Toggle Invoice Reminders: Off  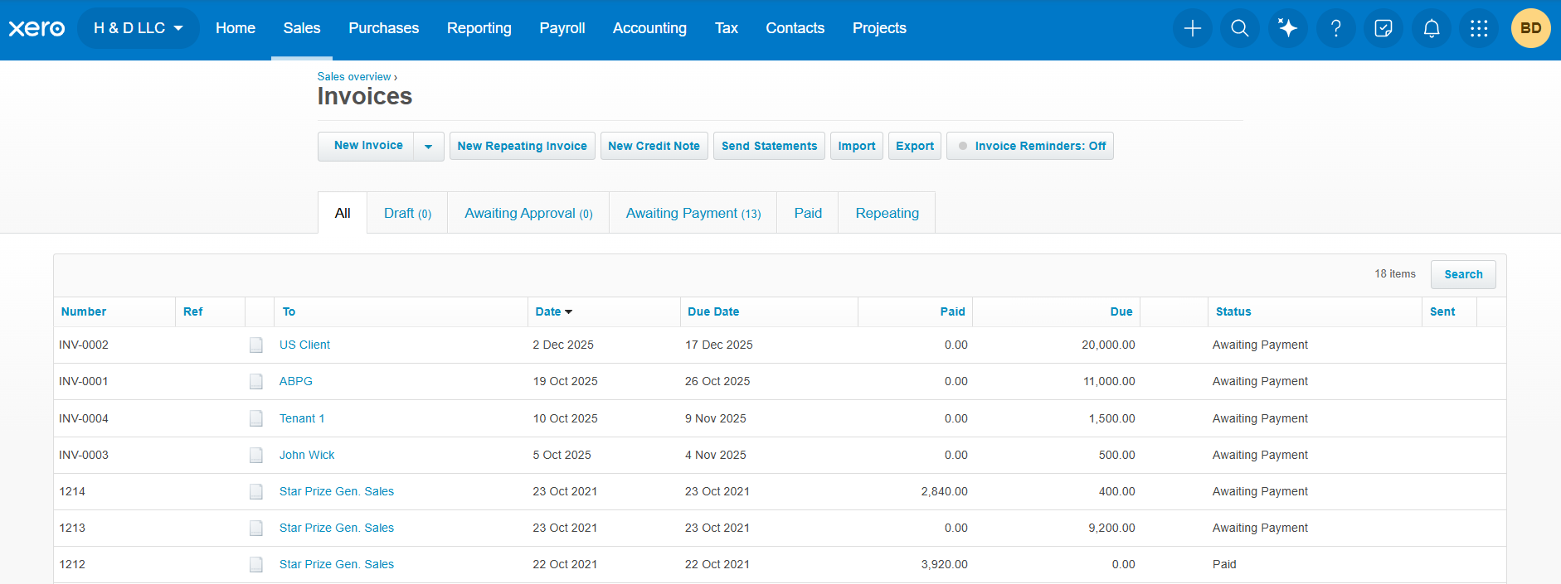pyautogui.click(x=1030, y=146)
